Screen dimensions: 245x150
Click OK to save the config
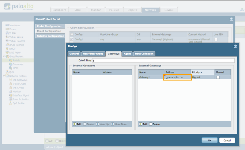(x=209, y=140)
